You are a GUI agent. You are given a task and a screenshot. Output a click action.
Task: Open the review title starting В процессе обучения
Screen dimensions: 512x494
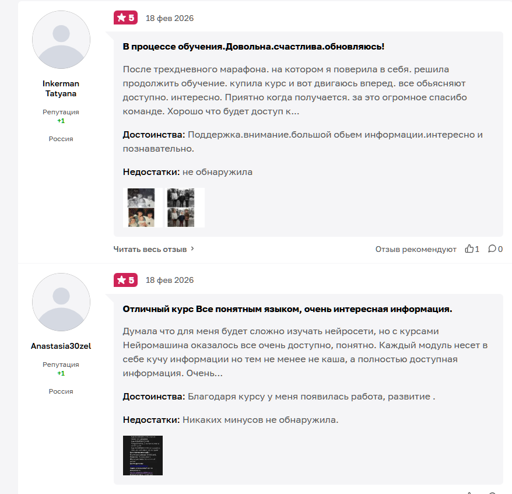click(x=254, y=47)
